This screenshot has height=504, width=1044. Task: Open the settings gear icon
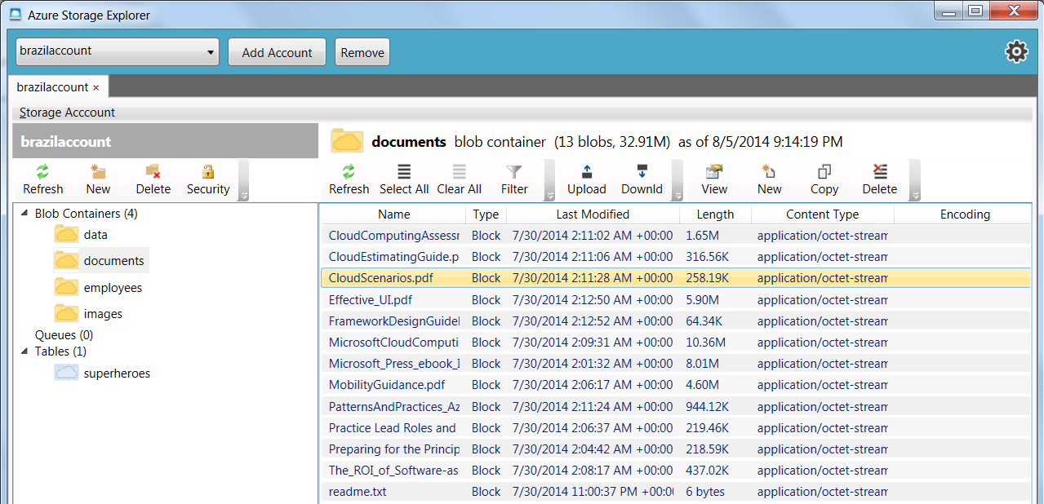pyautogui.click(x=1015, y=52)
